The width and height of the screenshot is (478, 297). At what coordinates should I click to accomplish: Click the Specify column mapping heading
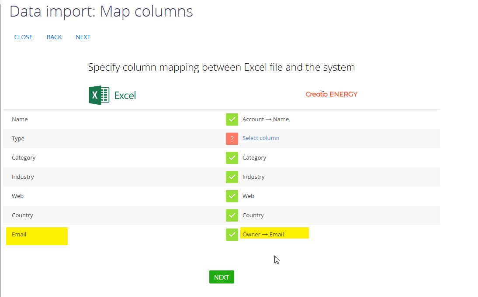(222, 67)
